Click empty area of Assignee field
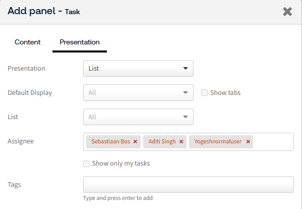Image resolution: width=302 pixels, height=209 pixels. point(273,142)
